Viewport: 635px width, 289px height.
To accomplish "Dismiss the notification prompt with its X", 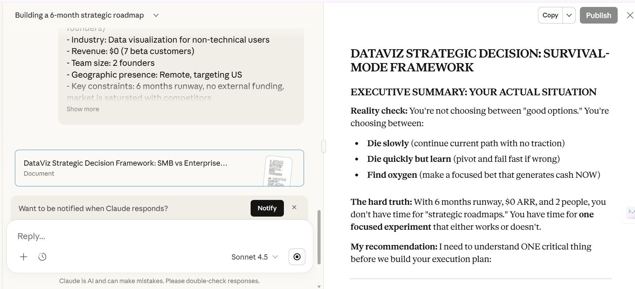I will [294, 207].
